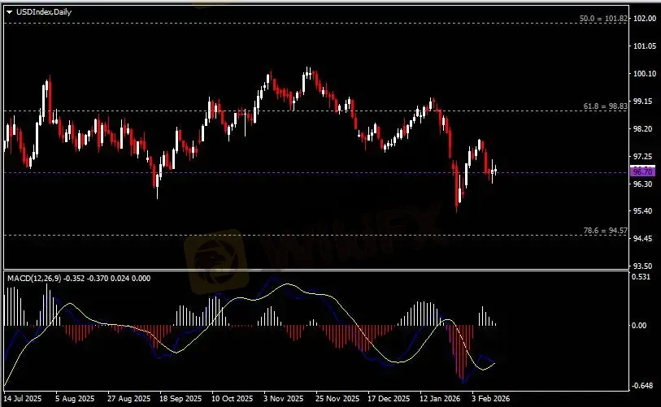Image resolution: width=661 pixels, height=407 pixels.
Task: Click the 93.50 value on price axis
Action: pyautogui.click(x=642, y=266)
